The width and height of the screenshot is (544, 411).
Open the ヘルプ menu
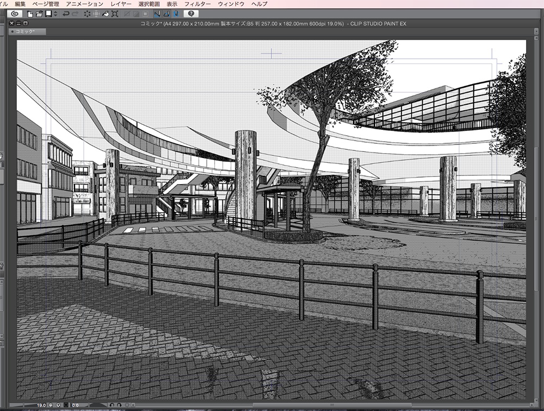tap(259, 4)
